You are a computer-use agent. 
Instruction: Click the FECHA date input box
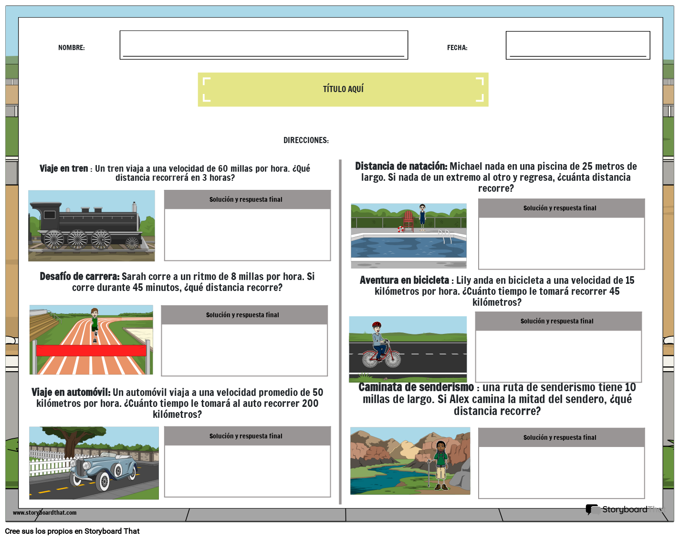coord(577,45)
